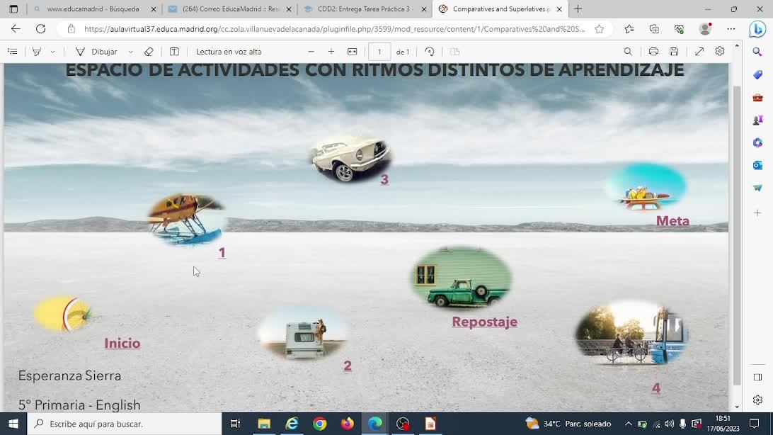Show hidden system tray icons chevron
The image size is (773, 435).
pyautogui.click(x=628, y=424)
